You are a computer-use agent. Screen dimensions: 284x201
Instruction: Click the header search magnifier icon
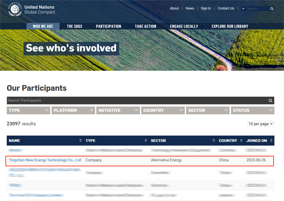pyautogui.click(x=272, y=9)
